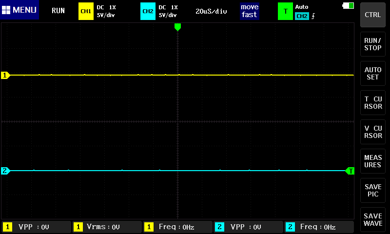The height and width of the screenshot is (234, 390).
Task: Select the channel 1 Vrms measurement readout
Action: pos(106,227)
